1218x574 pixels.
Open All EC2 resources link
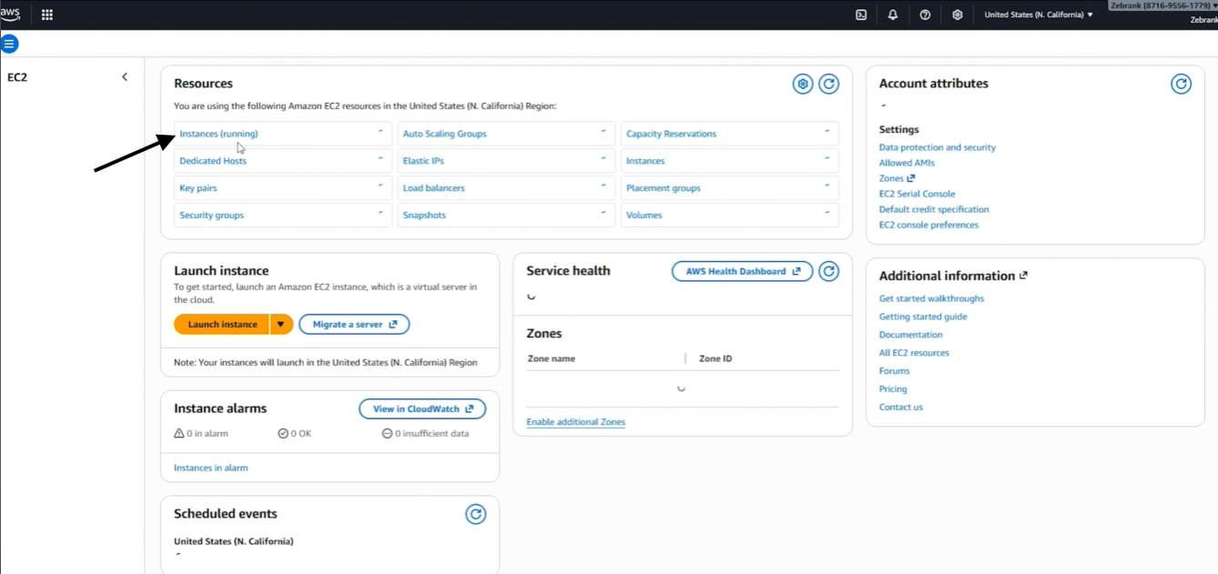[x=914, y=353]
